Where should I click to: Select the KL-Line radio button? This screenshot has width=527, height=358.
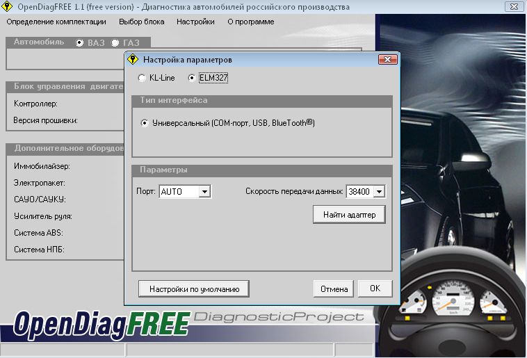click(x=142, y=78)
